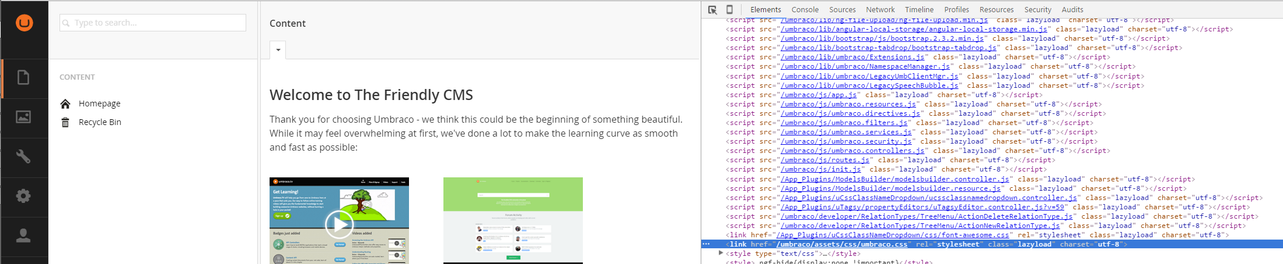The width and height of the screenshot is (1283, 264).
Task: Open LegacySpeechBubble.js source link
Action: pyautogui.click(x=869, y=85)
